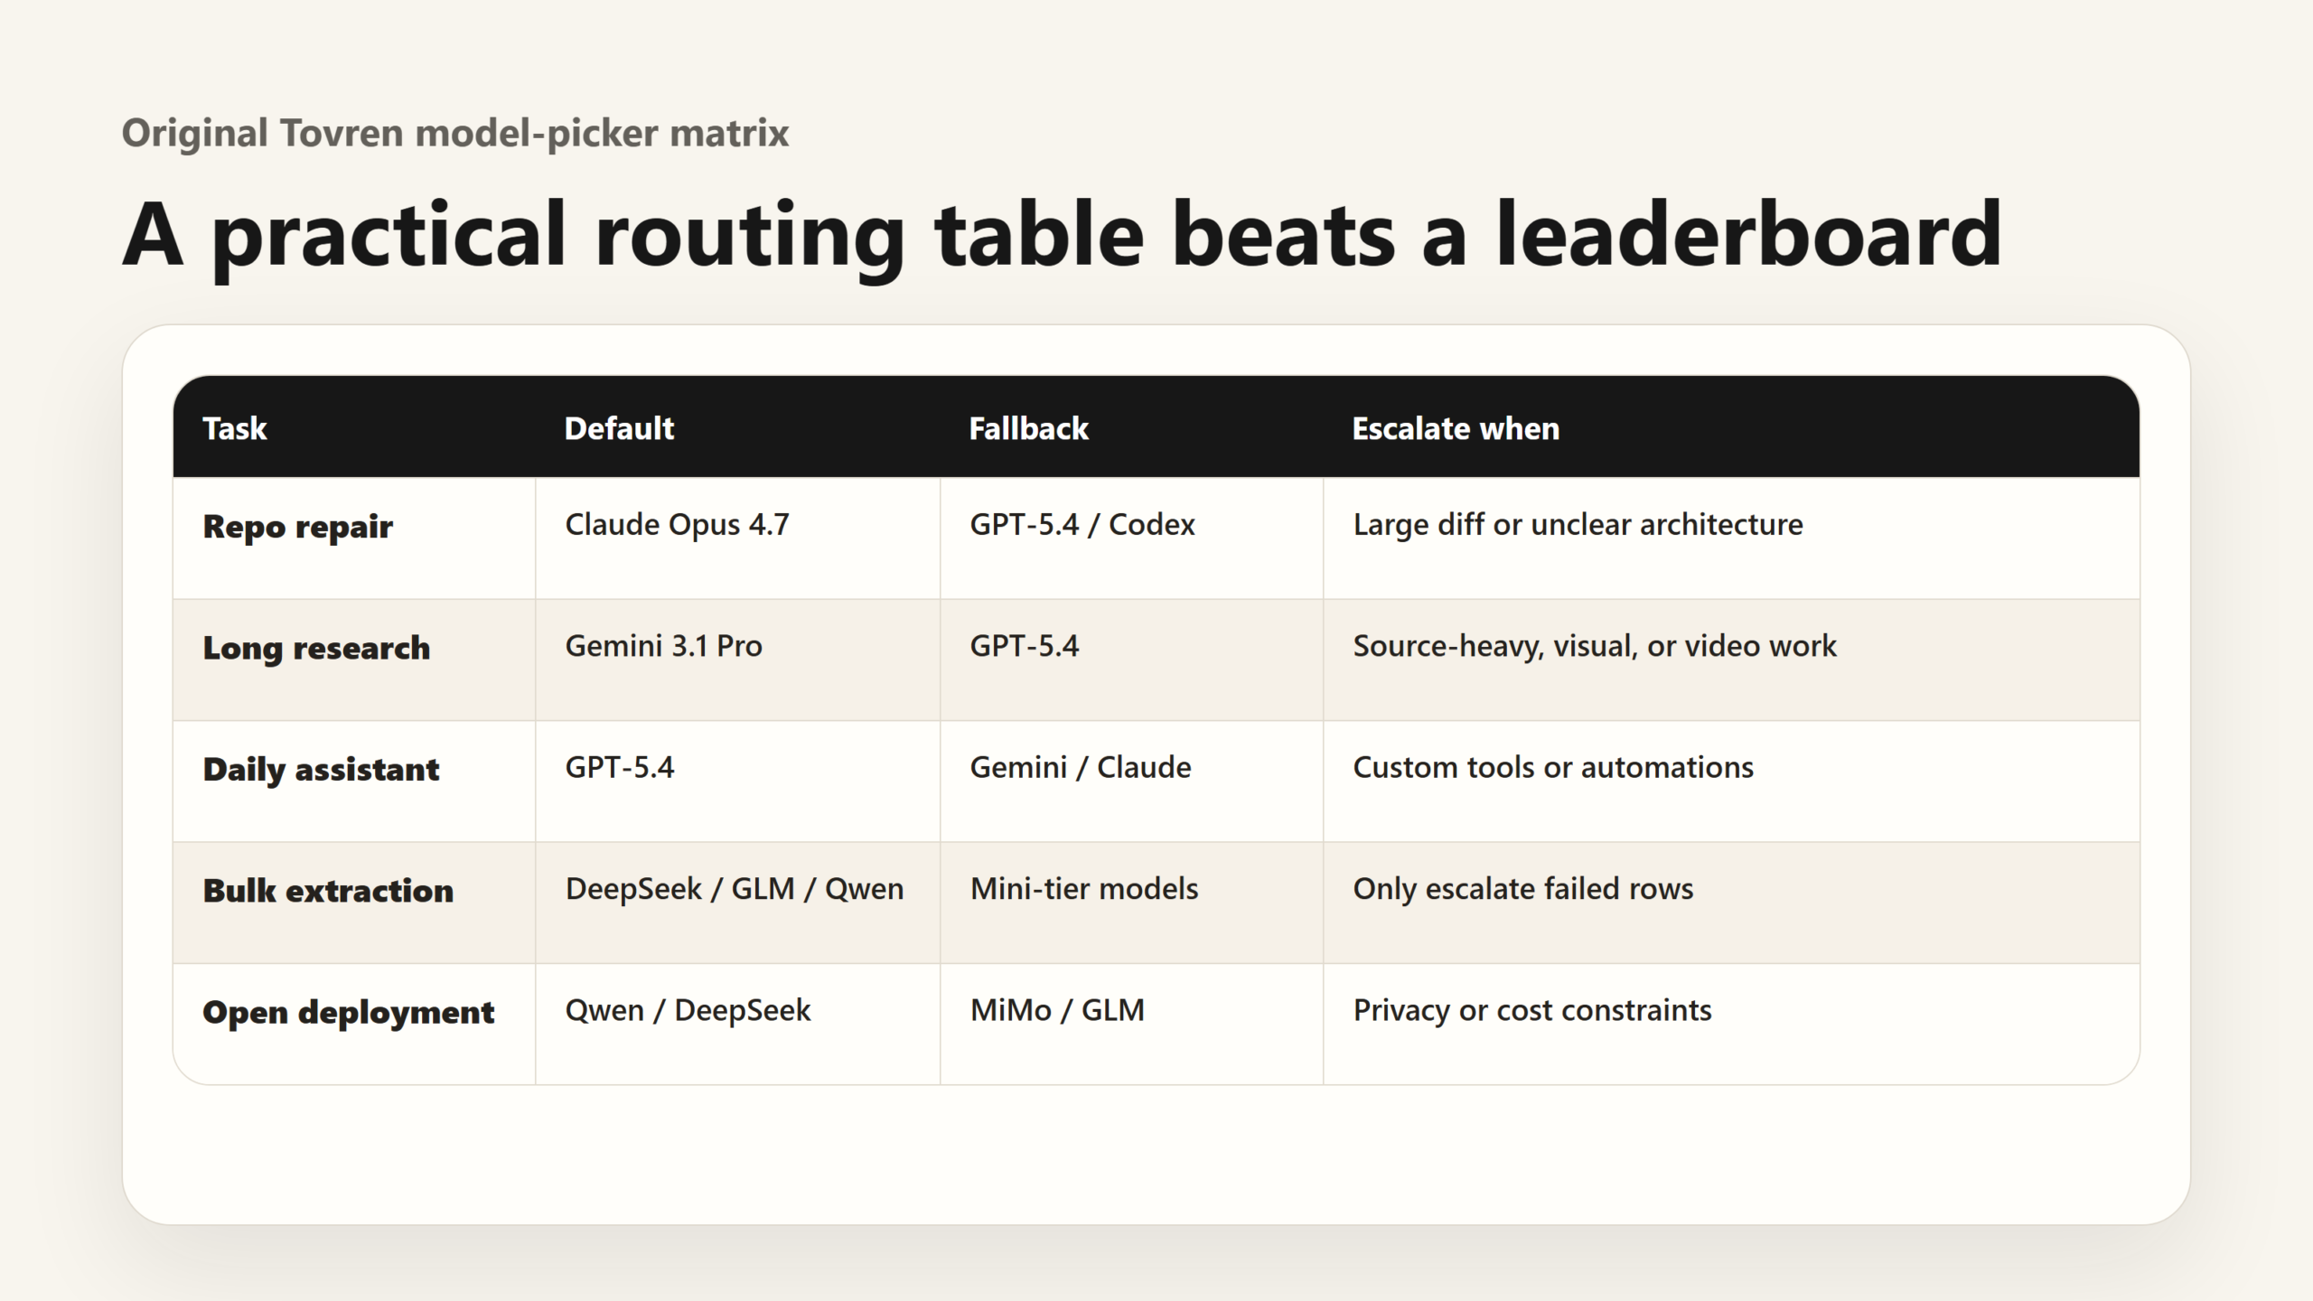Select the "Bulk extraction" row label
Image resolution: width=2313 pixels, height=1301 pixels.
328,891
